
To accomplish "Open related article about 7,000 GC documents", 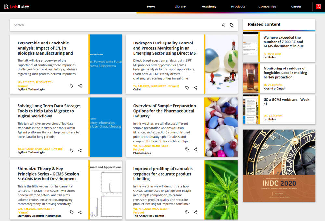I will pos(283,42).
